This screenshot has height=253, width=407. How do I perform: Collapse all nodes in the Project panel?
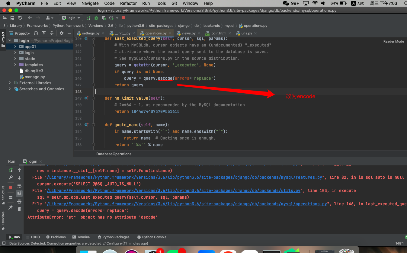(52, 33)
